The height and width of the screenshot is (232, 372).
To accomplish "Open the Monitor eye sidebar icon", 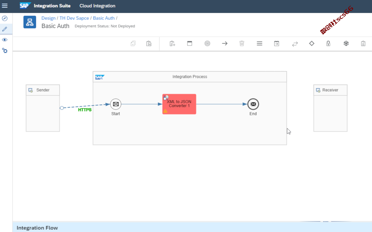I will click(x=5, y=40).
